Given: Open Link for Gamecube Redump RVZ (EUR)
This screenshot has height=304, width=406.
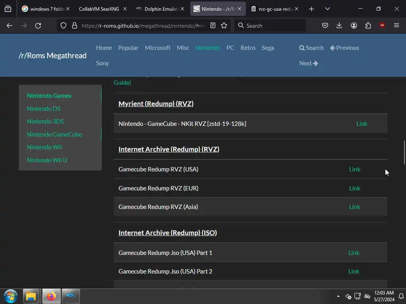Looking at the screenshot, I should pos(354,188).
